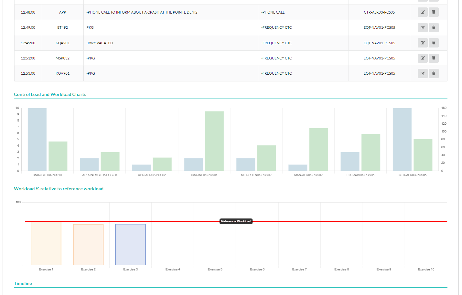Click EQT-NAV01-PCS05 in the ET492 row
Viewport: 462px width, 295px height.
coord(379,27)
